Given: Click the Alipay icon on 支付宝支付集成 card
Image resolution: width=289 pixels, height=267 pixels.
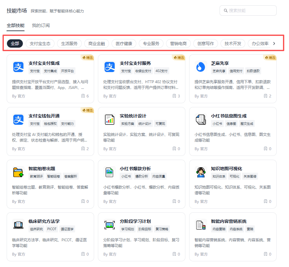Looking at the screenshot, I should [18, 67].
